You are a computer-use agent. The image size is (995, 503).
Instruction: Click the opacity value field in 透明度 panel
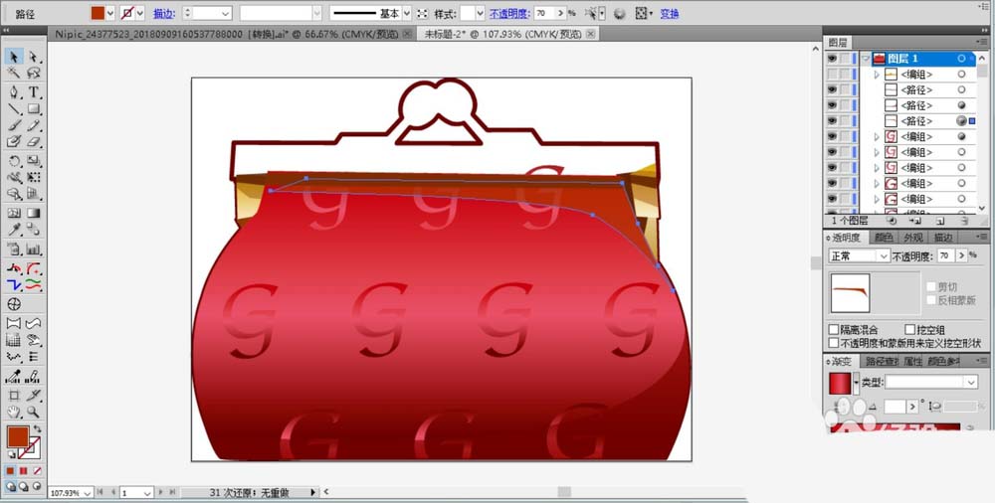(945, 255)
